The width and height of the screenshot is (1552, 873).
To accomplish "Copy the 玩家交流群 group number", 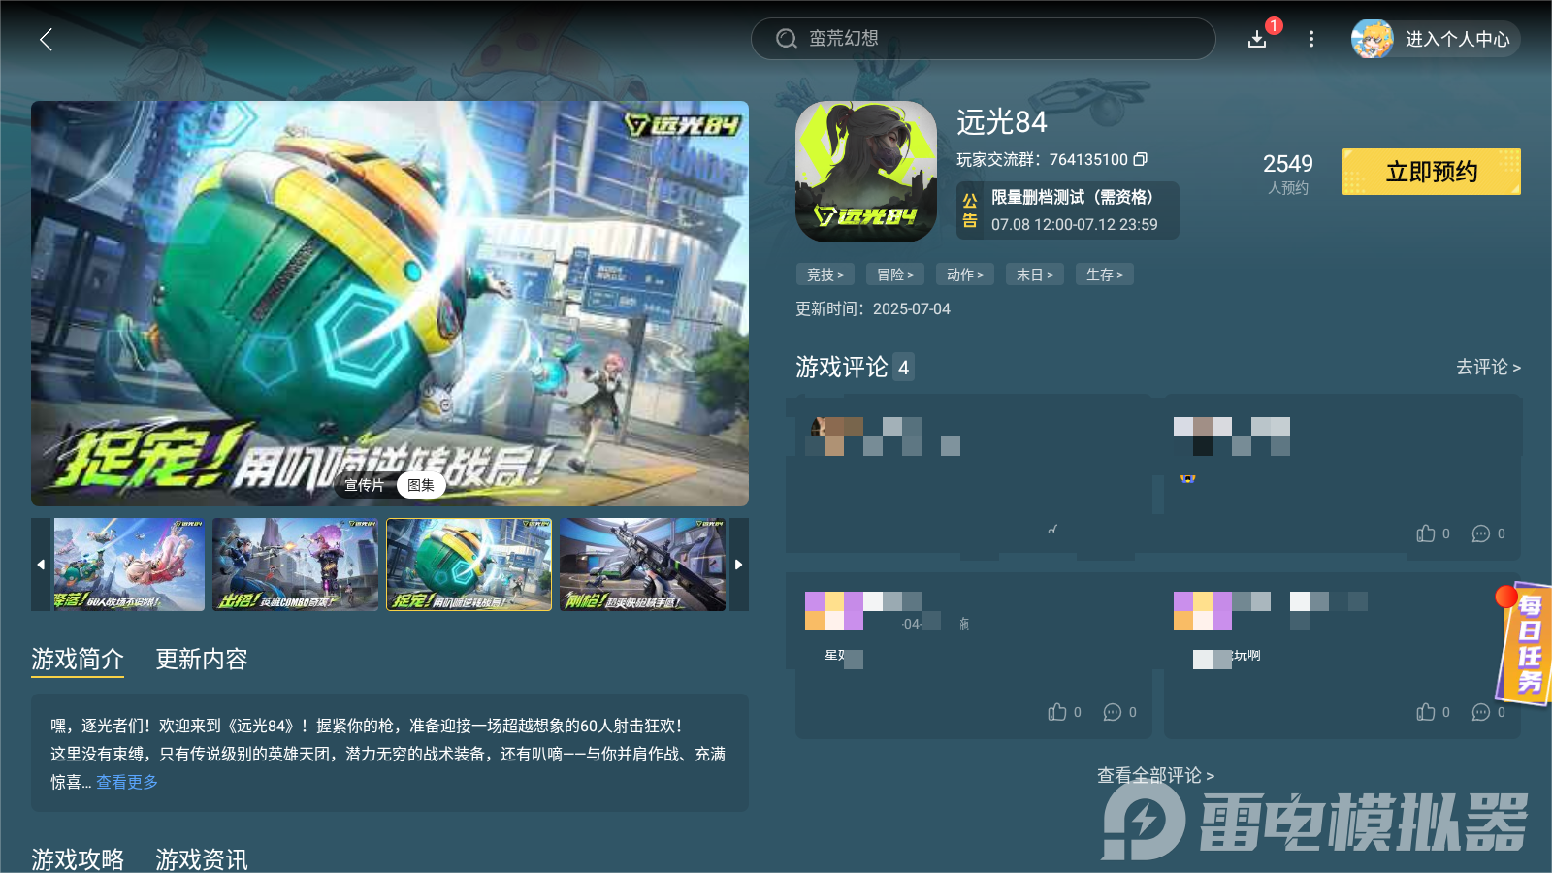I will pyautogui.click(x=1143, y=160).
